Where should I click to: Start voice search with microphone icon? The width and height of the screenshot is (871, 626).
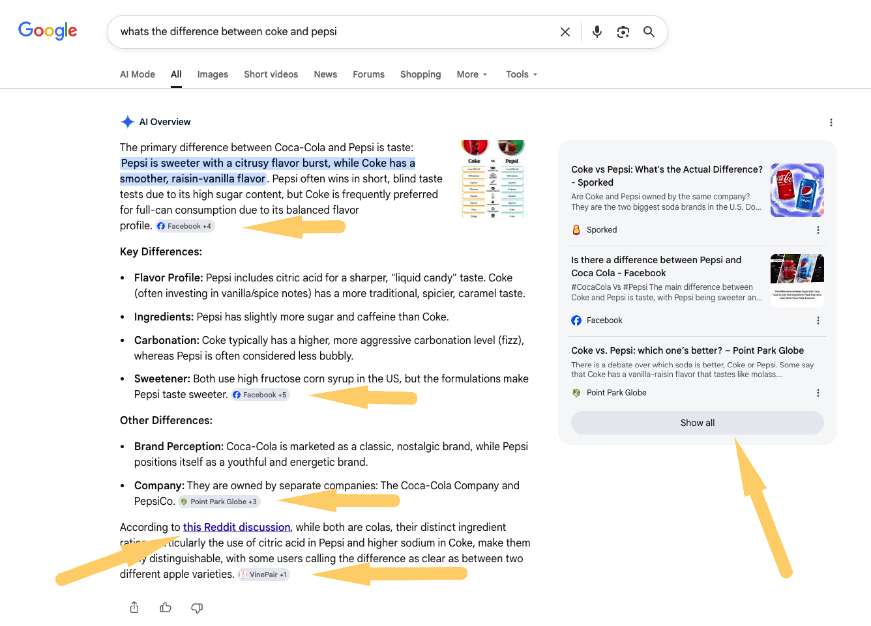(x=597, y=32)
